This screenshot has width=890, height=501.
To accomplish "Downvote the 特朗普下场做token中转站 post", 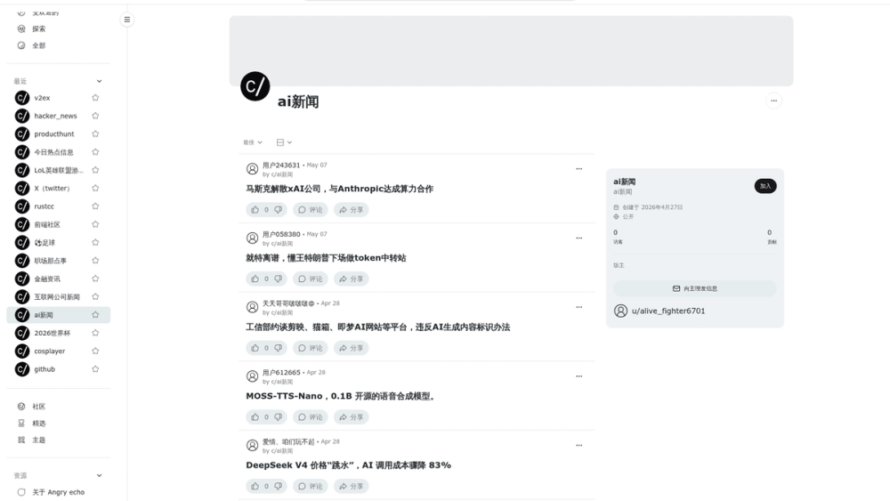I will click(278, 279).
